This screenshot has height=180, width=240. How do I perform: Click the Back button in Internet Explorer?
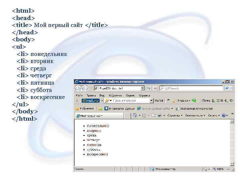click(78, 88)
